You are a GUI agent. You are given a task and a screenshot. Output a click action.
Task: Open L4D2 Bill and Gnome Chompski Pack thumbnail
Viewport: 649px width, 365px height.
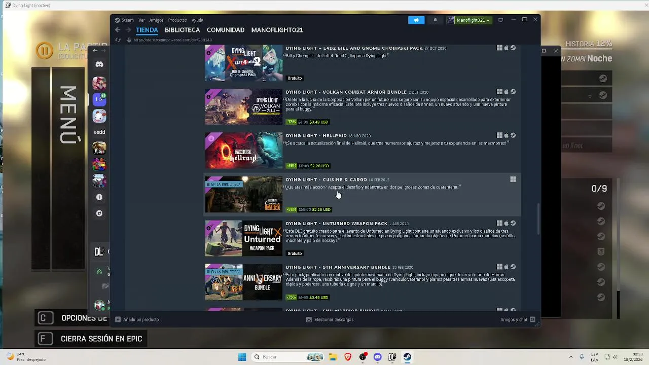244,63
